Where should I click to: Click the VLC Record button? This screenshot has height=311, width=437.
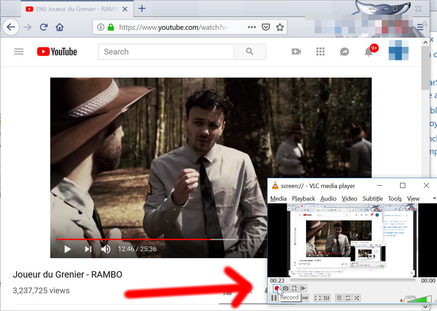pos(277,288)
